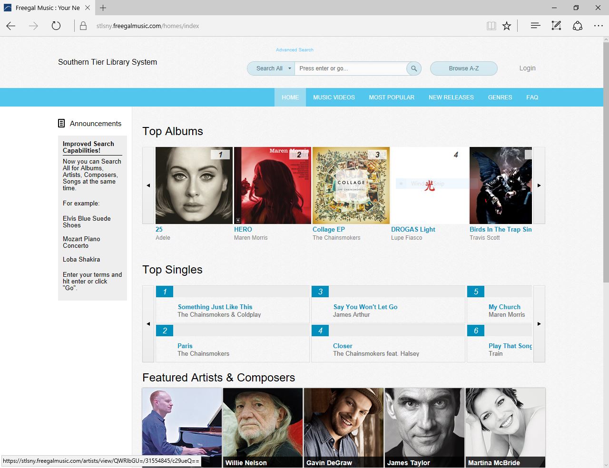Click the Make a Web Note icon

click(556, 26)
